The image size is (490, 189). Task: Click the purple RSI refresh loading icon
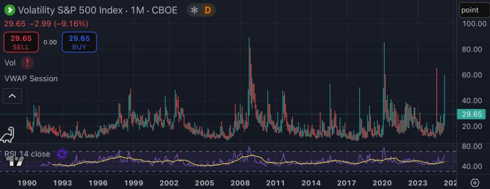pyautogui.click(x=62, y=154)
